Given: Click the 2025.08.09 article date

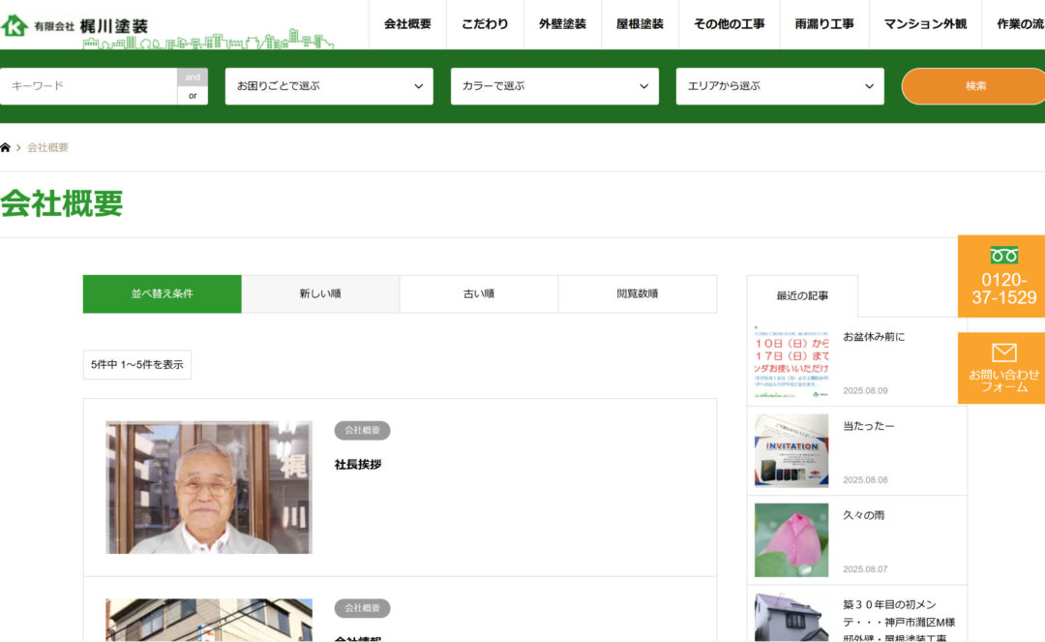Looking at the screenshot, I should point(865,390).
